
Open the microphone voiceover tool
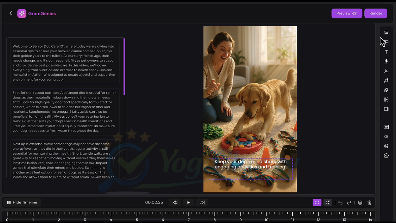[x=386, y=61]
